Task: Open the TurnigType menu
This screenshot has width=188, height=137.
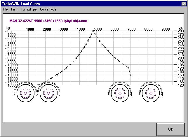Action: [x=29, y=9]
